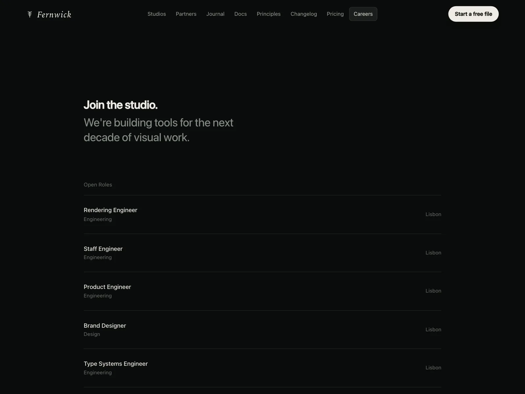Open the Journal nav link
The image size is (525, 394).
(x=215, y=14)
